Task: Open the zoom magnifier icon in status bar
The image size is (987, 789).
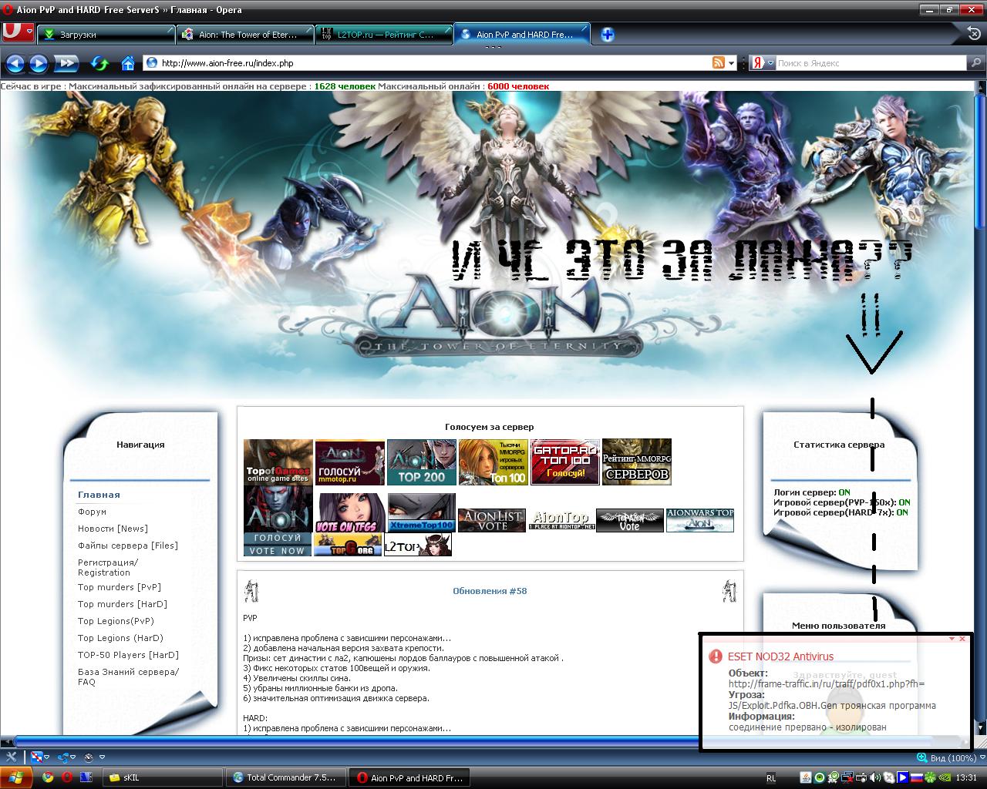Action: tap(921, 757)
